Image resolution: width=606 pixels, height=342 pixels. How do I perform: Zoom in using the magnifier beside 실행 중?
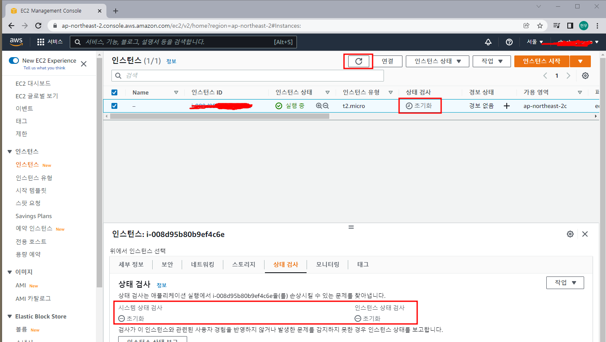[318, 105]
